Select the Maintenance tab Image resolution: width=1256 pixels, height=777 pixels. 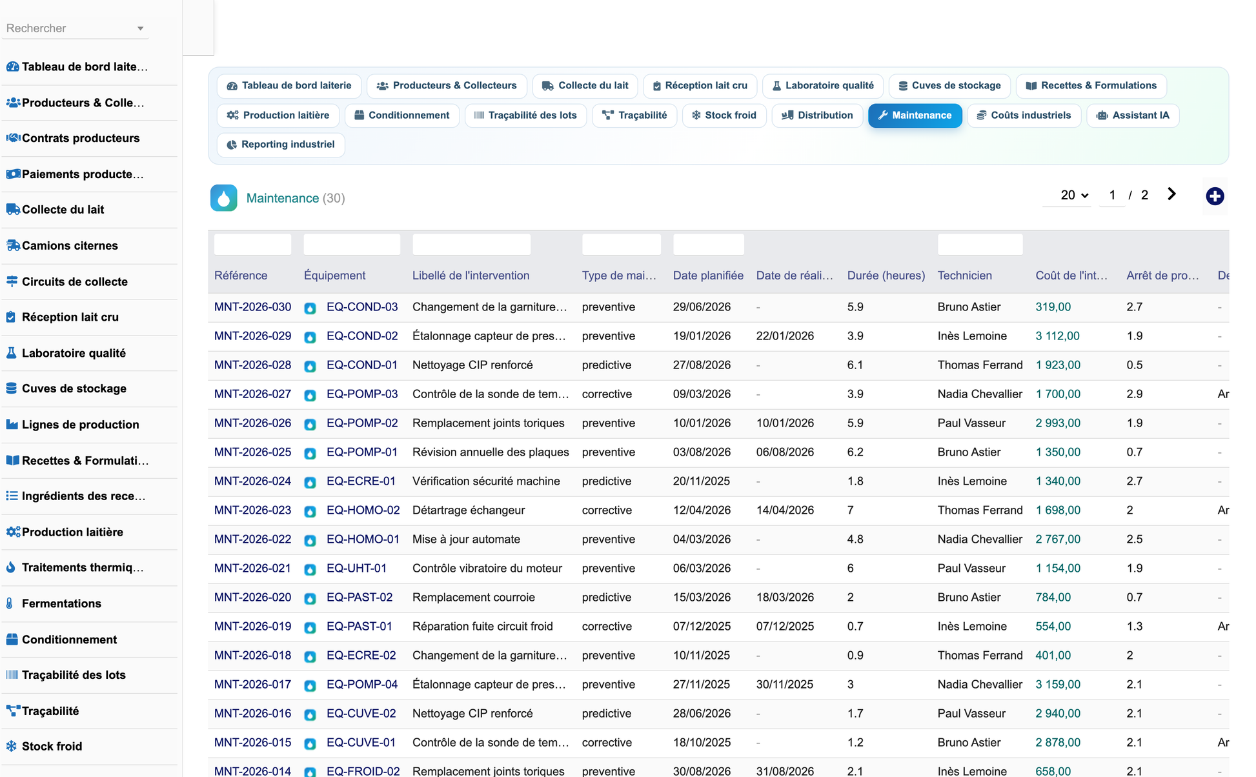(915, 116)
